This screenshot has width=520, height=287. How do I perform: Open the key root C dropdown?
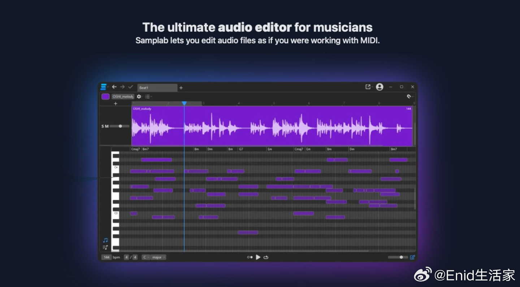click(x=146, y=257)
